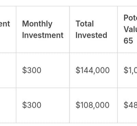Image resolution: width=137 pixels, height=126 pixels.
Task: Select the partial word 'Pote' in the header
Action: (x=130, y=18)
